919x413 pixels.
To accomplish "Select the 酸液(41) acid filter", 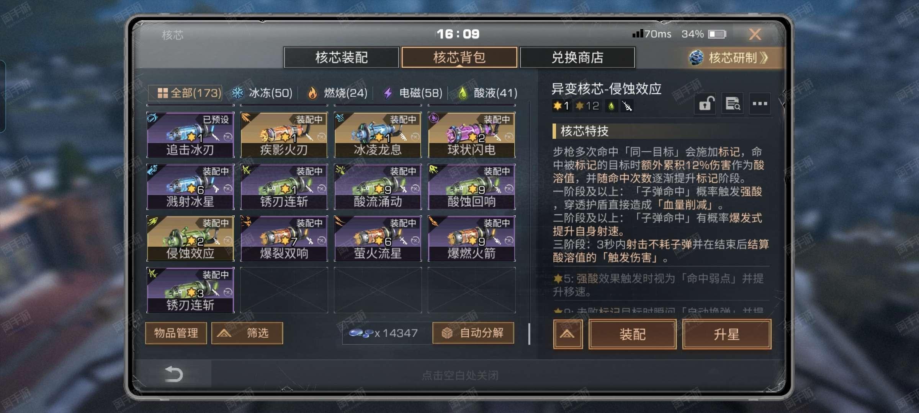I will 488,93.
